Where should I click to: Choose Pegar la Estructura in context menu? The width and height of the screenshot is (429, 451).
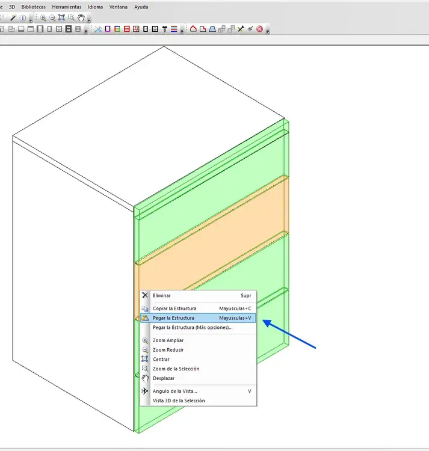(173, 318)
